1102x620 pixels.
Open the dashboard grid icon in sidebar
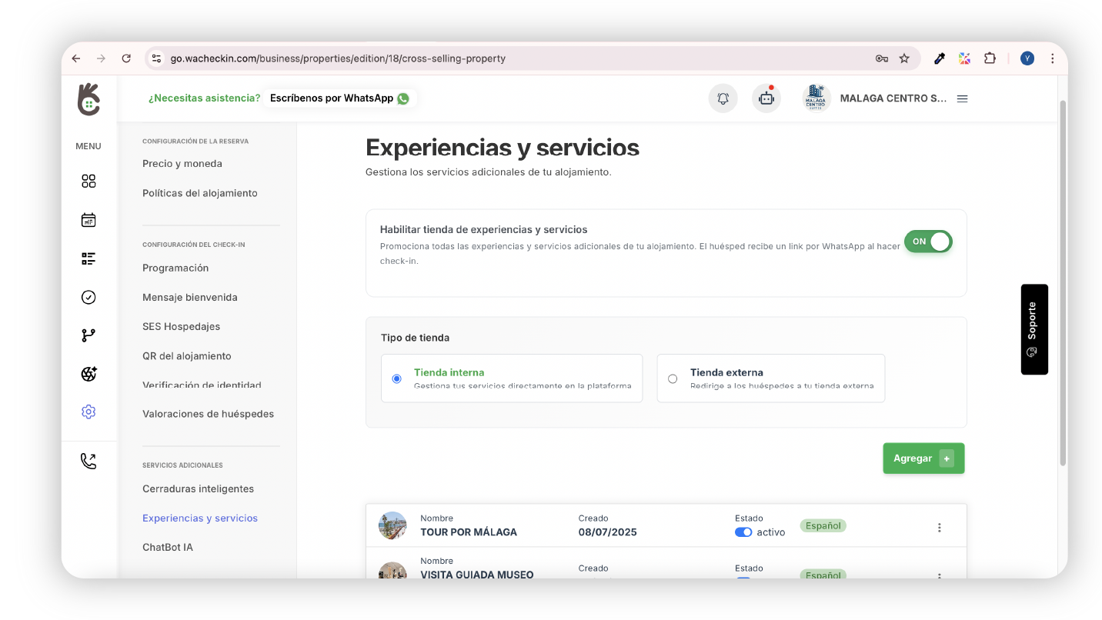[88, 182]
